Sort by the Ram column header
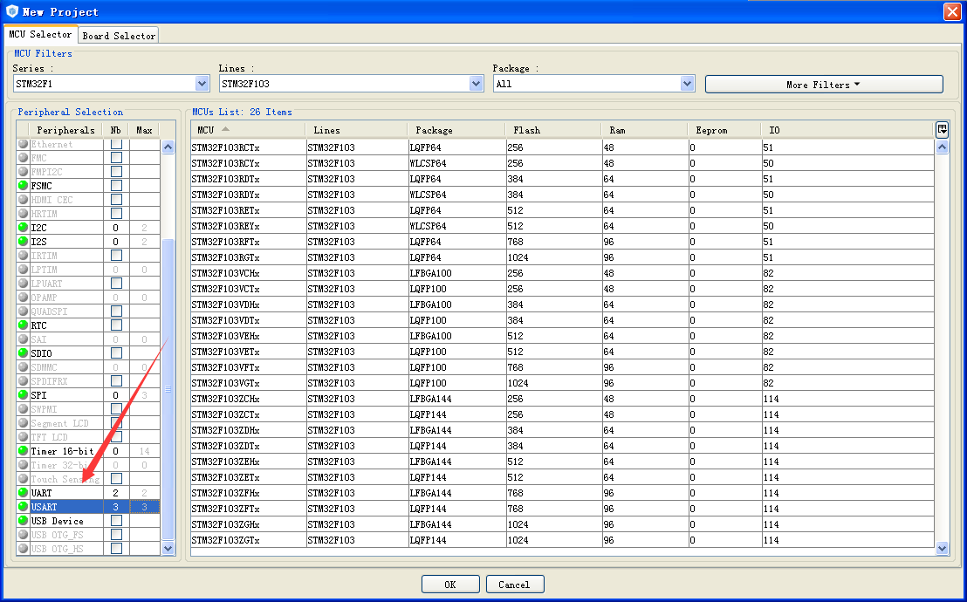Image resolution: width=967 pixels, height=602 pixels. tap(644, 130)
